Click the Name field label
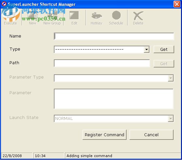The height and width of the screenshot is (160, 182). tap(15, 36)
